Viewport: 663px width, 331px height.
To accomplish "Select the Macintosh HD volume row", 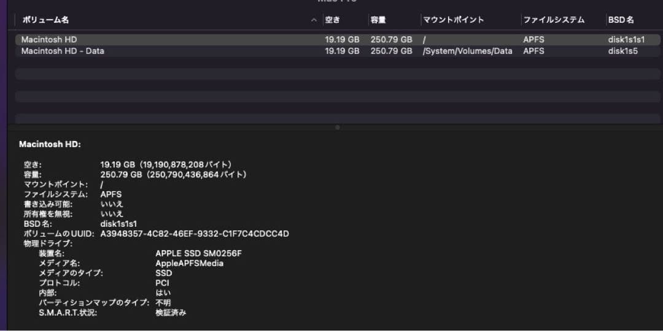I will (338, 40).
